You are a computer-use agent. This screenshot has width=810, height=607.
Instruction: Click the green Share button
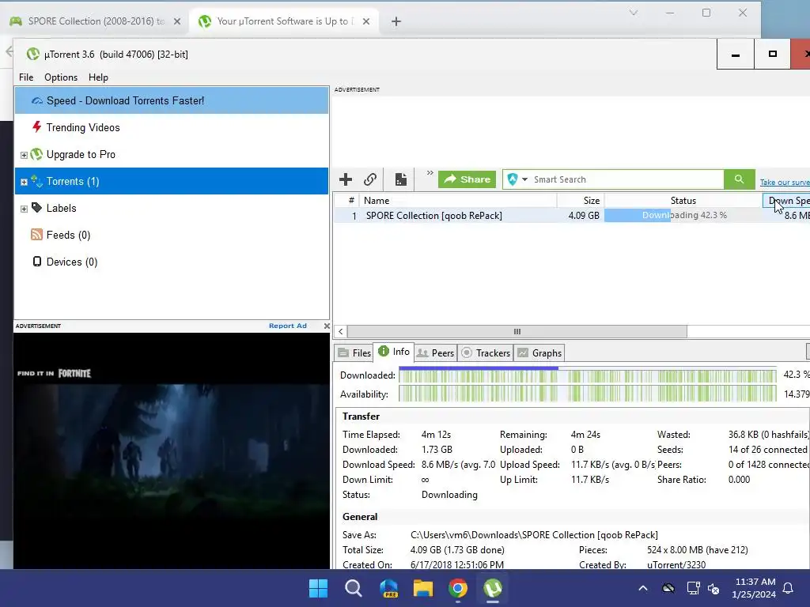tap(467, 179)
